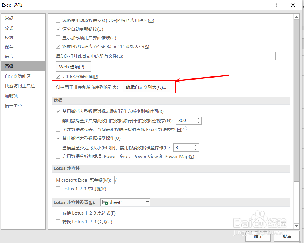Image resolution: width=304 pixels, height=243 pixels.
Task: Click the down arrow on the 8 spinner
Action: pos(195,149)
